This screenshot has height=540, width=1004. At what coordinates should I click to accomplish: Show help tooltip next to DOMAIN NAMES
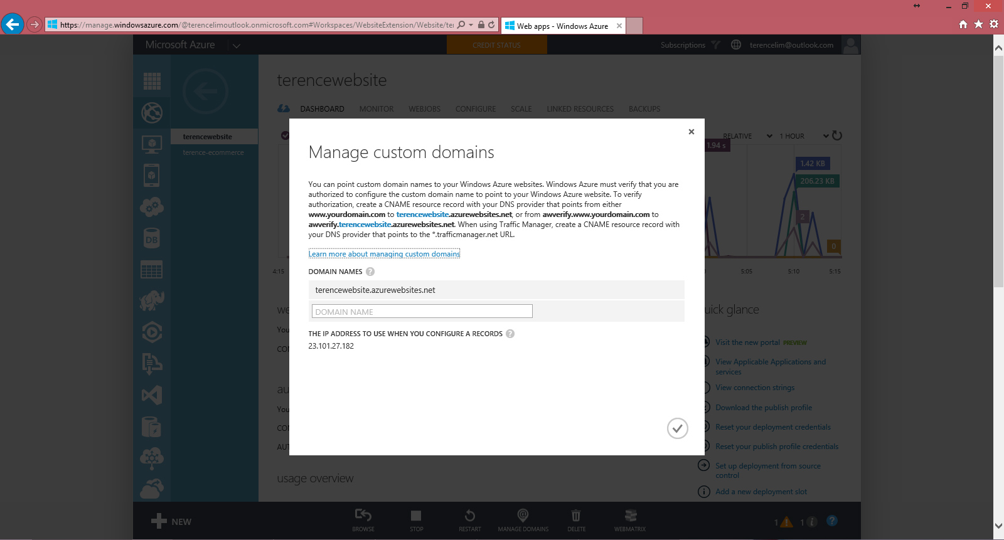370,272
